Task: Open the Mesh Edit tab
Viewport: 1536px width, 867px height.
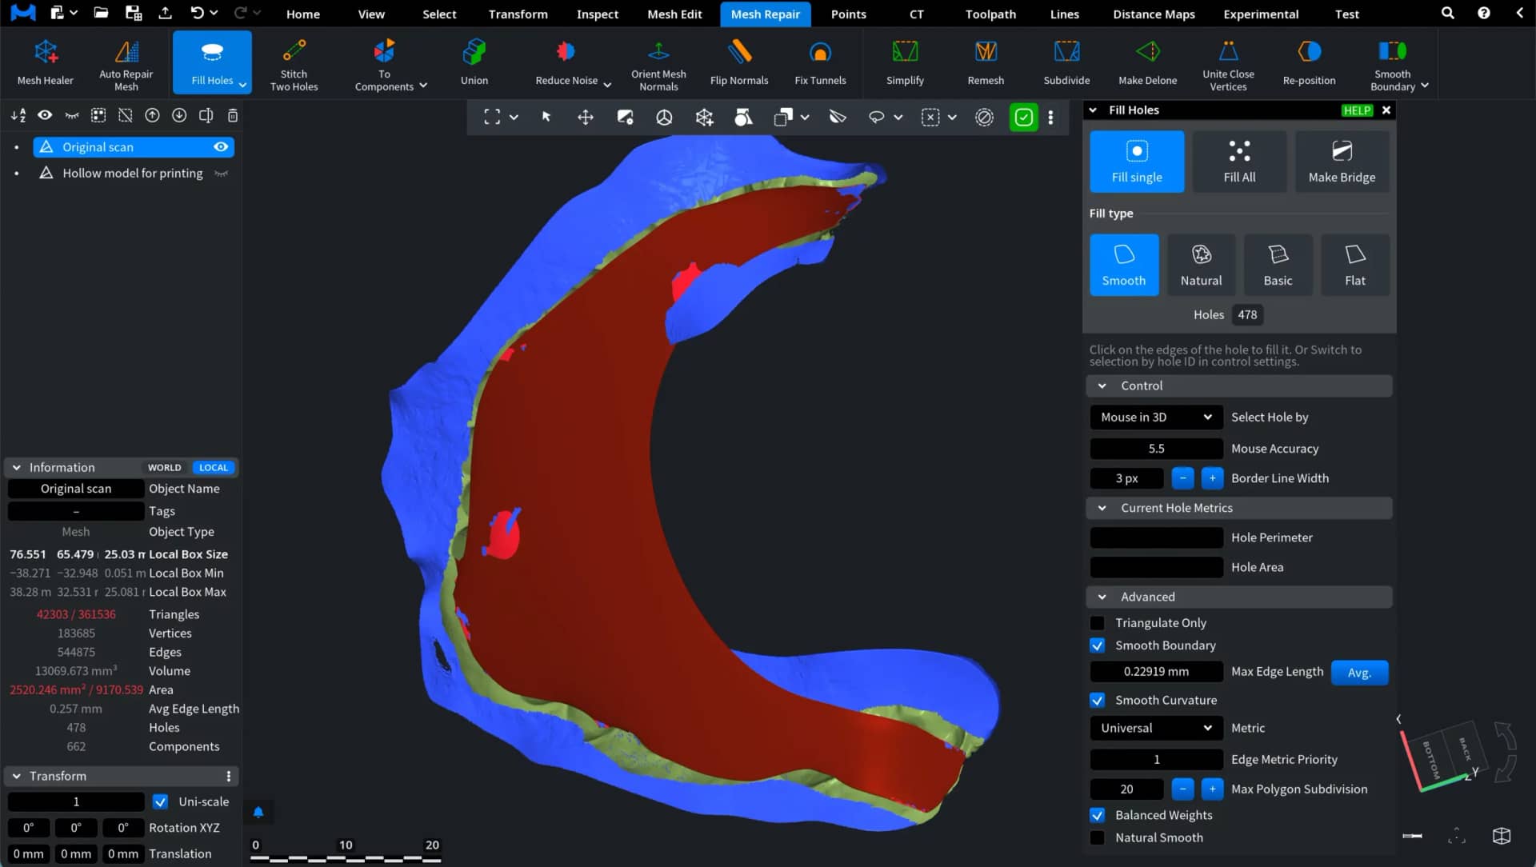Action: tap(674, 14)
